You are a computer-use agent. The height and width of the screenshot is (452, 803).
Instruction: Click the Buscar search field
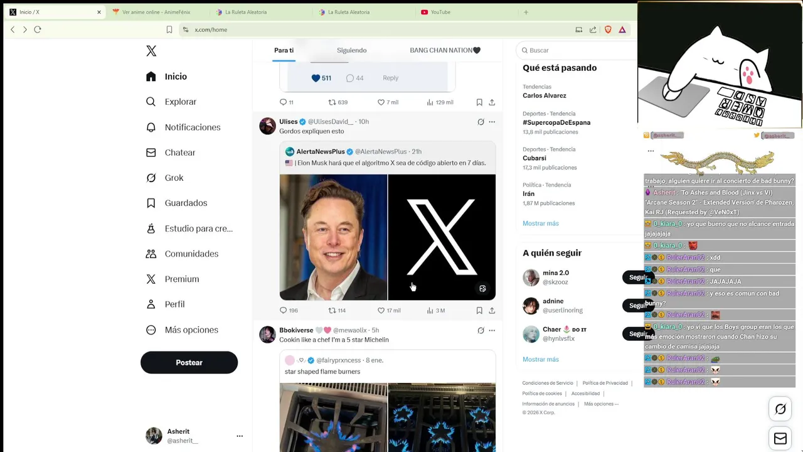(x=577, y=50)
